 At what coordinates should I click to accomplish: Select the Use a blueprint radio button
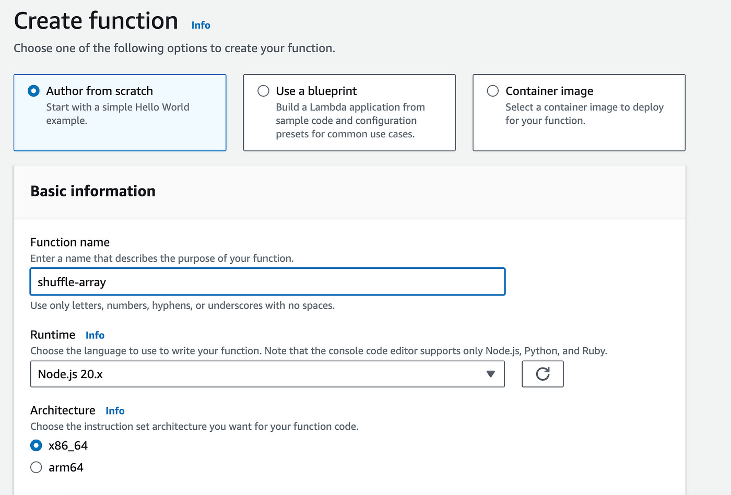263,91
